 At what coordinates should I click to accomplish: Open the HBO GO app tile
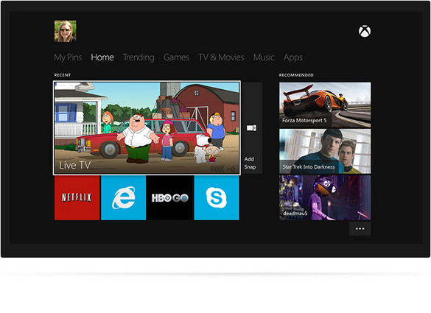(170, 198)
